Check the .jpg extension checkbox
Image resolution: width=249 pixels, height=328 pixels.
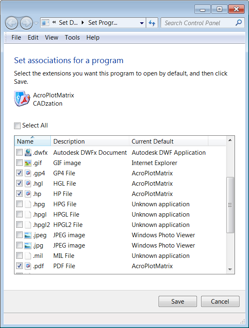[19, 245]
